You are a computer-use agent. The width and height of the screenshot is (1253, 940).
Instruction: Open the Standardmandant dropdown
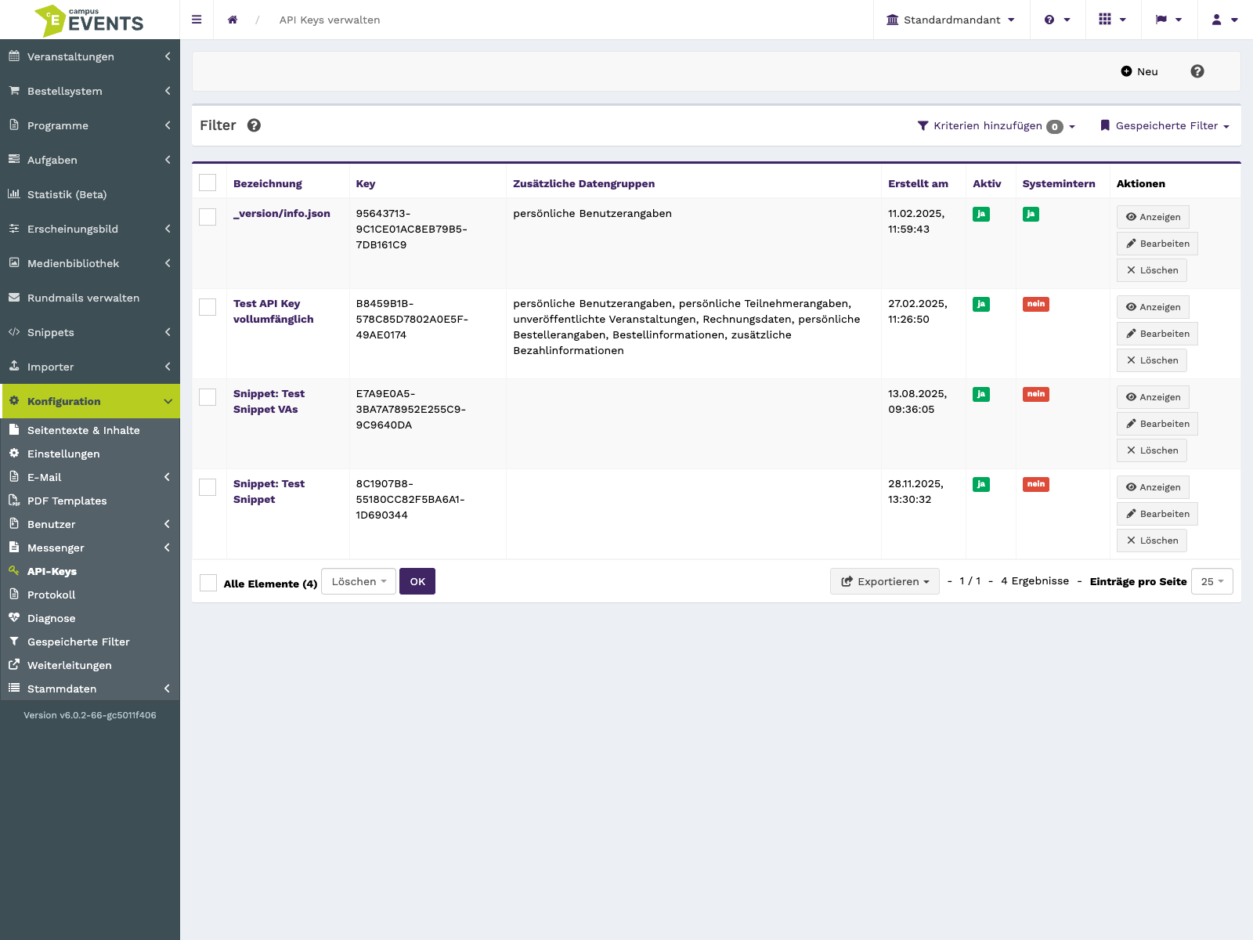coord(951,20)
